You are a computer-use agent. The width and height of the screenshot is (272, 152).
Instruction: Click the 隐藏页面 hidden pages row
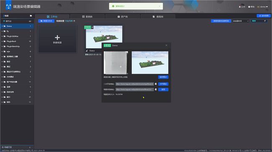(x=17, y=147)
